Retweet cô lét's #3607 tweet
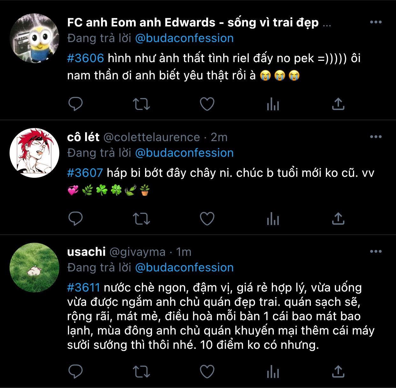The height and width of the screenshot is (388, 396). point(141,219)
